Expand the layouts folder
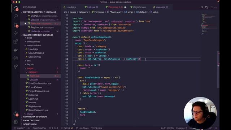This screenshot has height=130, width=231. point(31,64)
